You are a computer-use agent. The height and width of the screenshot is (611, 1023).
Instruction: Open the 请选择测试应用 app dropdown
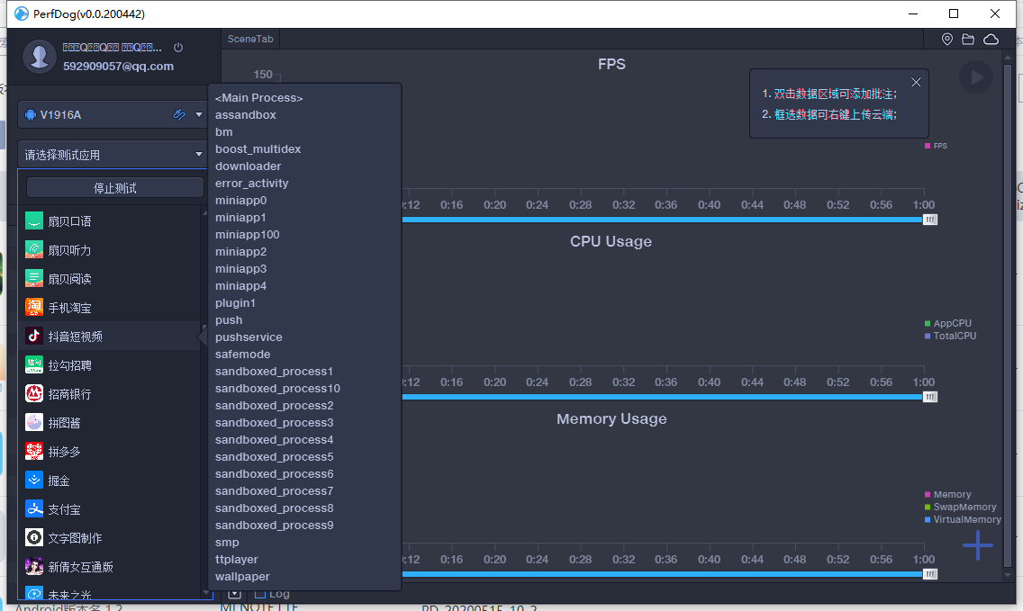pos(112,155)
